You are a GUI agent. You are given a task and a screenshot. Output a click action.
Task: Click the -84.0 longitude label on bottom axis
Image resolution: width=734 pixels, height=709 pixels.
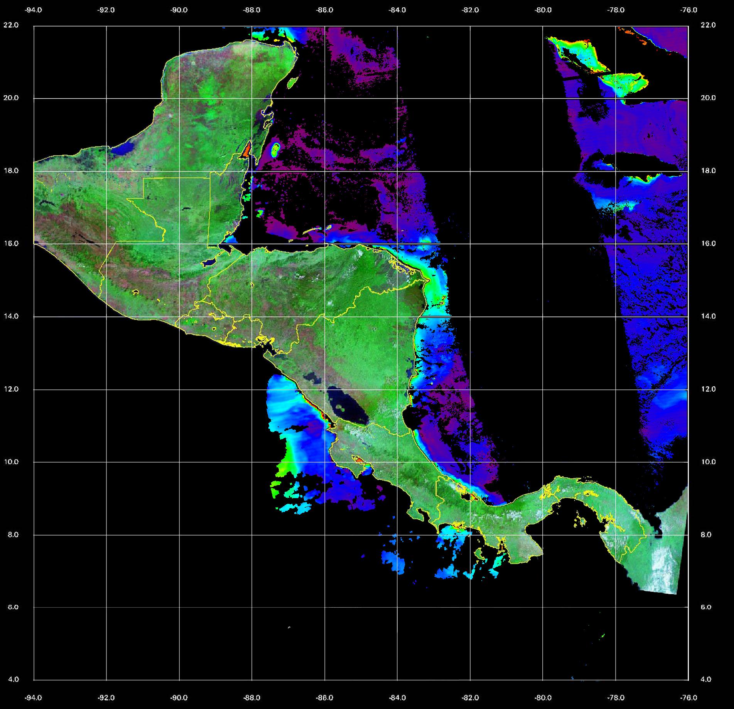click(397, 698)
